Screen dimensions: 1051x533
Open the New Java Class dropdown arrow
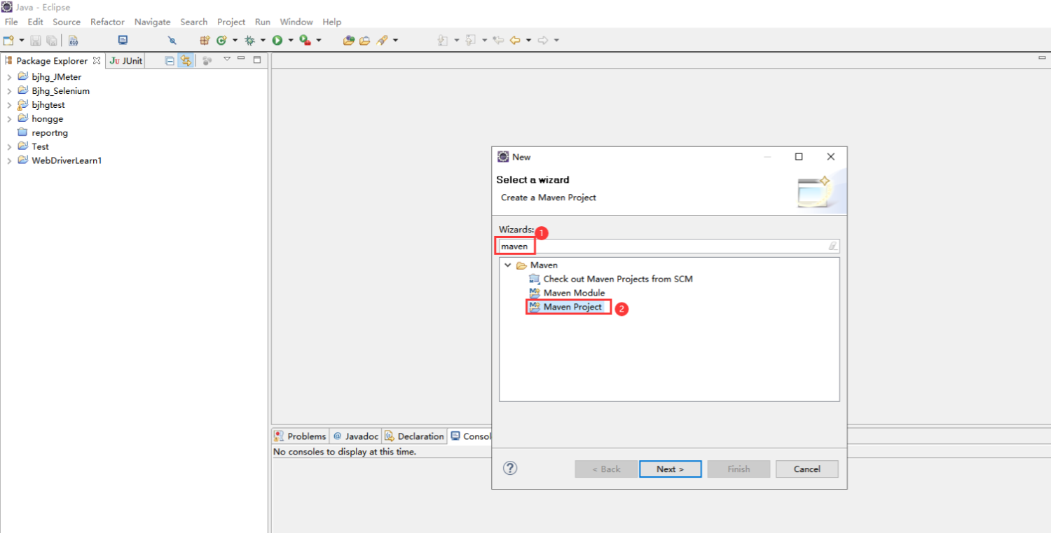point(235,40)
